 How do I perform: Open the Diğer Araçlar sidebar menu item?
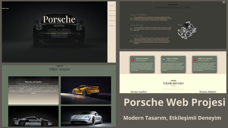pos(112,16)
